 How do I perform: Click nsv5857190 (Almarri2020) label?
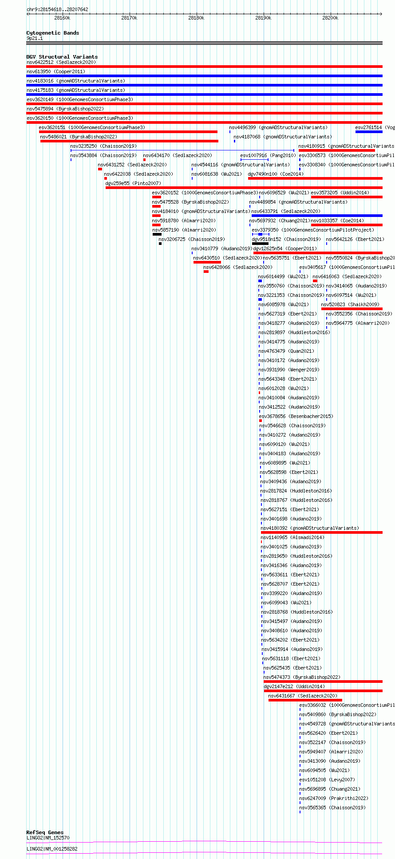click(x=184, y=230)
